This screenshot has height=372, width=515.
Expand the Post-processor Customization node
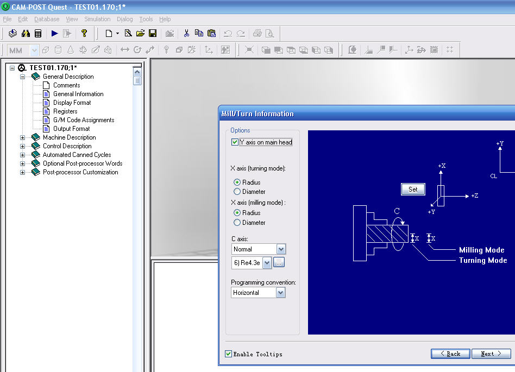pyautogui.click(x=22, y=172)
